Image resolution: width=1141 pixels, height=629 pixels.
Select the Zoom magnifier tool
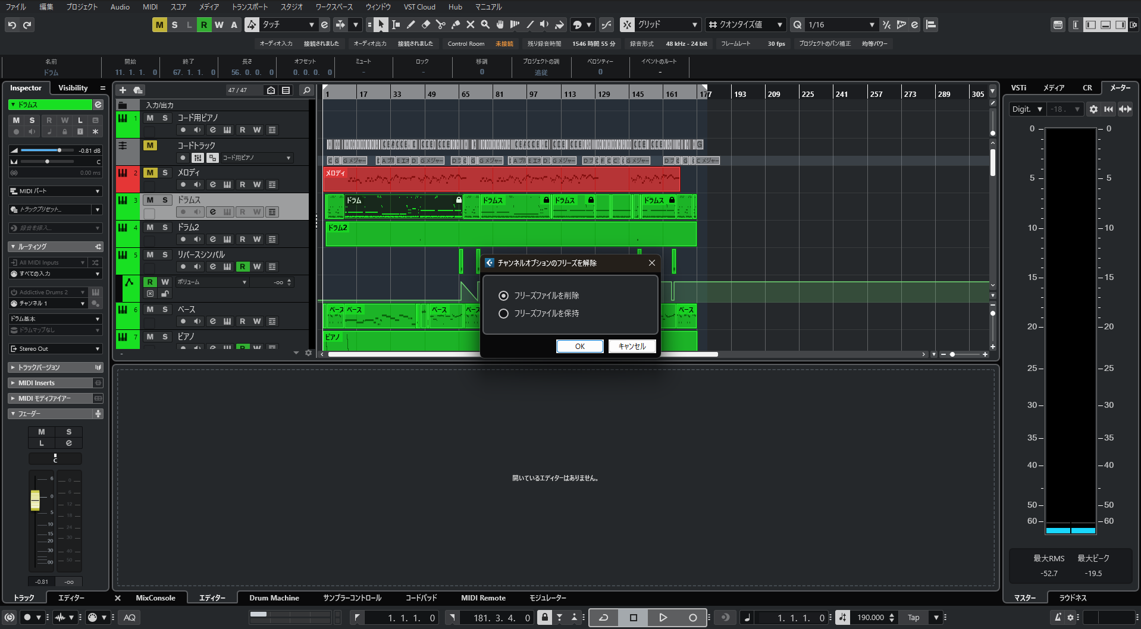(x=485, y=24)
